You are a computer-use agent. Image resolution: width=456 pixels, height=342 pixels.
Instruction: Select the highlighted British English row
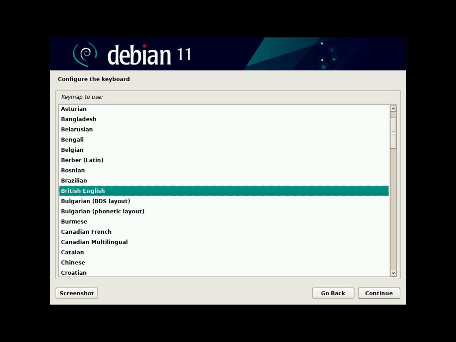[224, 191]
